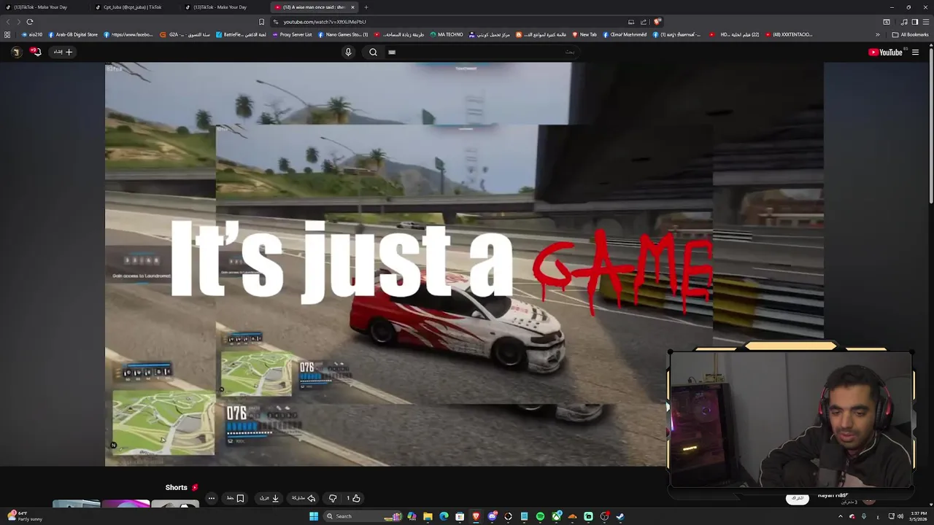Close the active YouTube tab
934x525 pixels.
(x=352, y=7)
